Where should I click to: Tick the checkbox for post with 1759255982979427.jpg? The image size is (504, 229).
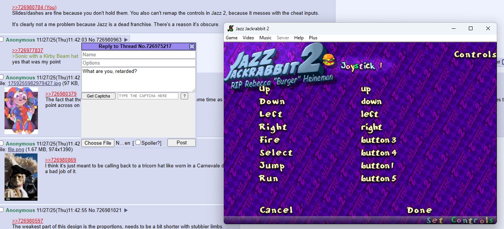pos(2,77)
